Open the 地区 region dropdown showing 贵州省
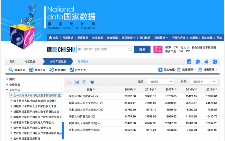 click(160, 82)
